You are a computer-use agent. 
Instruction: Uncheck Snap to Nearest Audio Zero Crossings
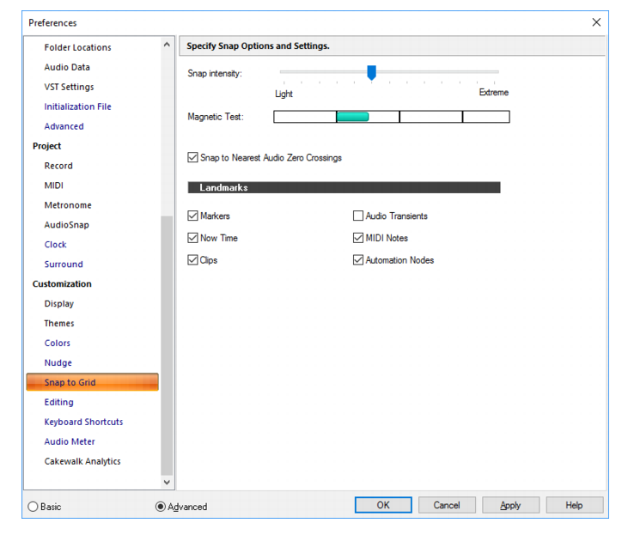click(x=192, y=157)
